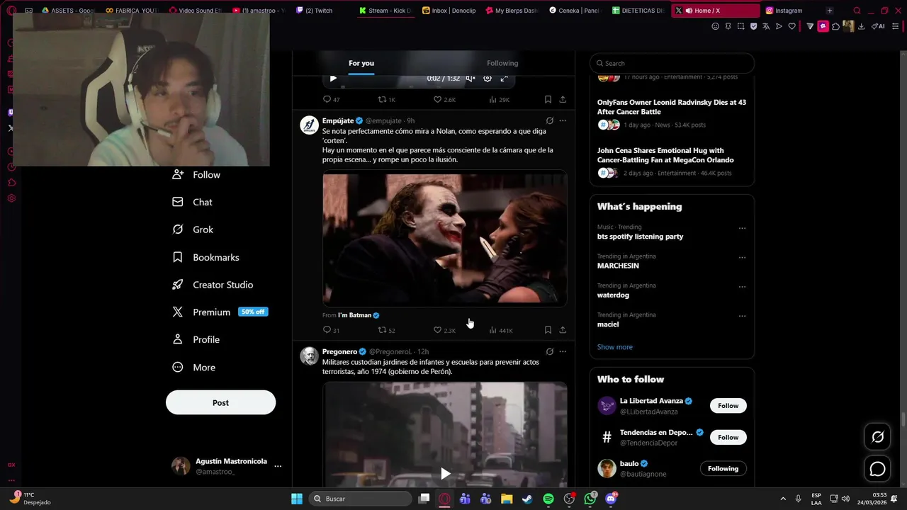Open options for the maciel trend
Viewport: 907px width, 510px height.
pyautogui.click(x=742, y=316)
